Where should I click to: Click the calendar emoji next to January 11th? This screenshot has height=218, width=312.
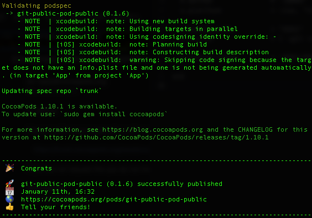click(9, 191)
